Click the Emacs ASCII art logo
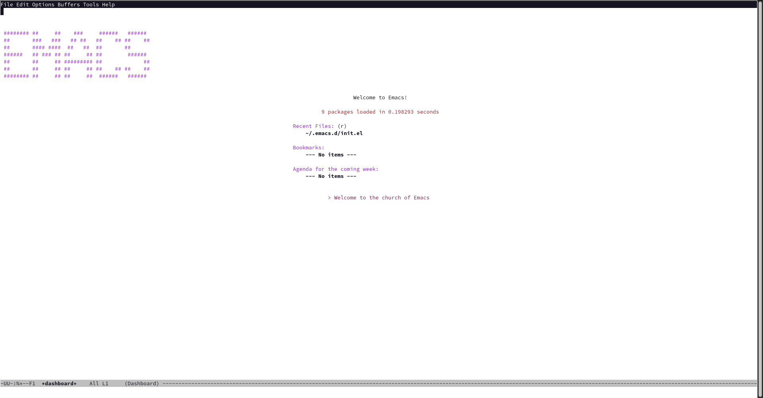This screenshot has width=763, height=398. (76, 54)
